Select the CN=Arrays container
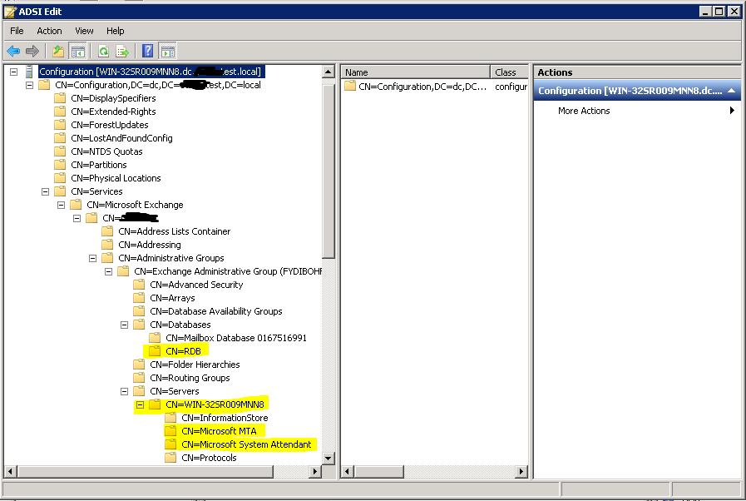Screen dimensions: 746x501 tap(172, 299)
